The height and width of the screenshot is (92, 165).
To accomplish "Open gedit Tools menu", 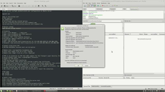I will (15, 3).
